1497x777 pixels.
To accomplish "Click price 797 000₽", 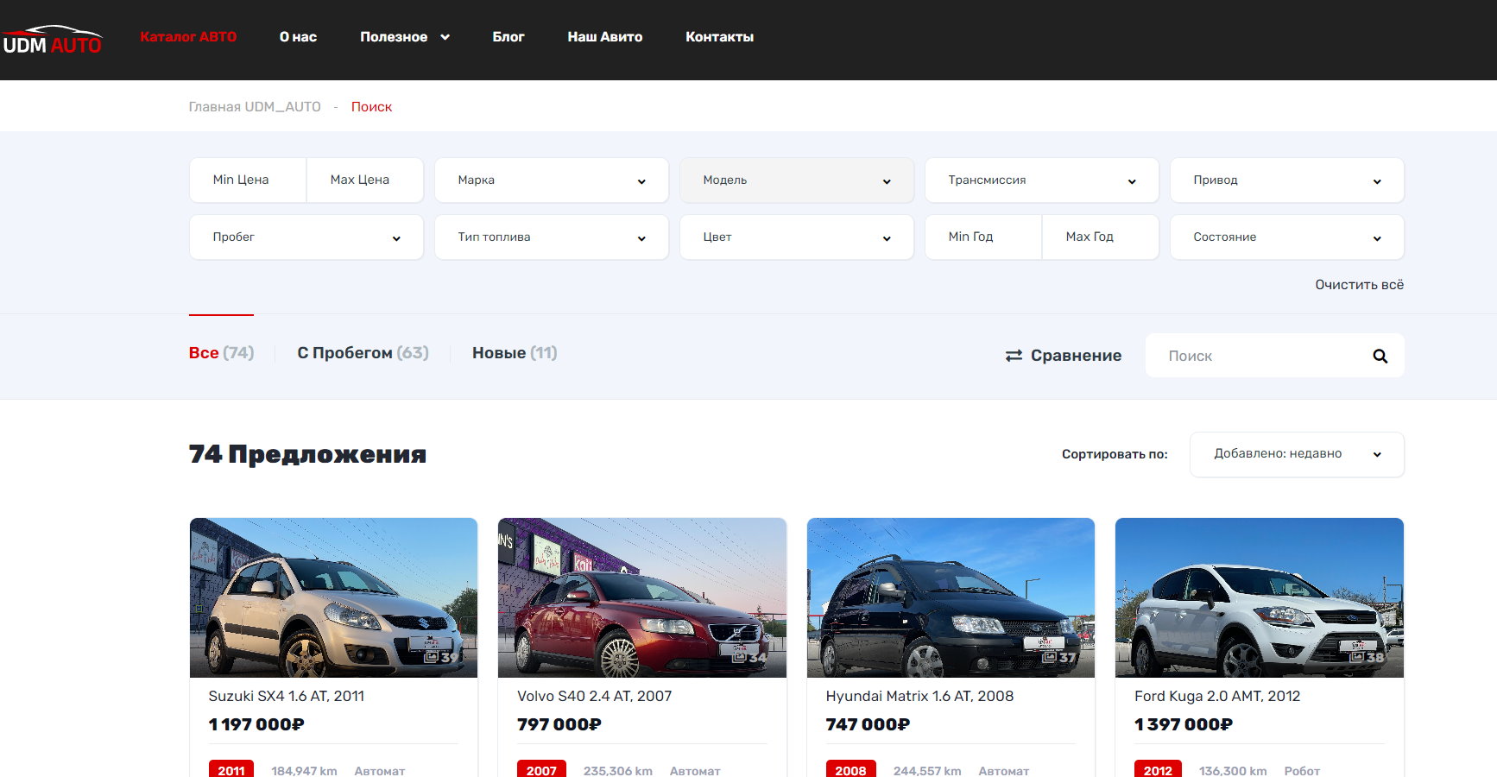I will click(559, 724).
